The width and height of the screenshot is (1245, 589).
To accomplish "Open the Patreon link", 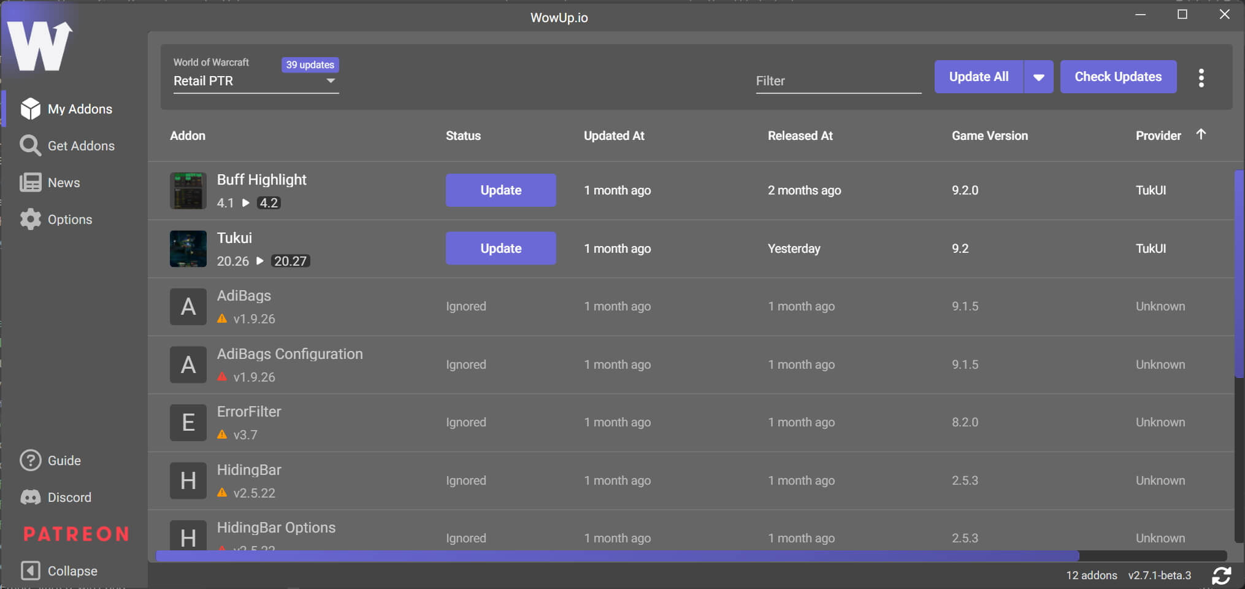I will coord(76,534).
